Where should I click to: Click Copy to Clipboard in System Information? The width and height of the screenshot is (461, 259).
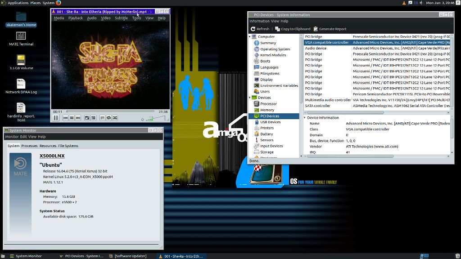point(293,29)
